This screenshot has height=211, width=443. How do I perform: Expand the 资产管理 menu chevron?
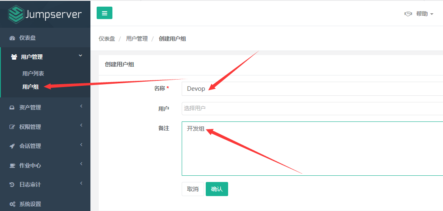click(81, 107)
